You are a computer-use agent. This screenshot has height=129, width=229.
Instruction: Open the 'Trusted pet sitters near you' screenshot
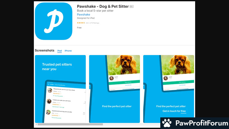coord(60,89)
